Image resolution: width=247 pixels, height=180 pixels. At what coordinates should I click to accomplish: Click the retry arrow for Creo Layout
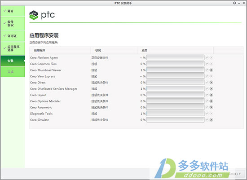coord(207,95)
